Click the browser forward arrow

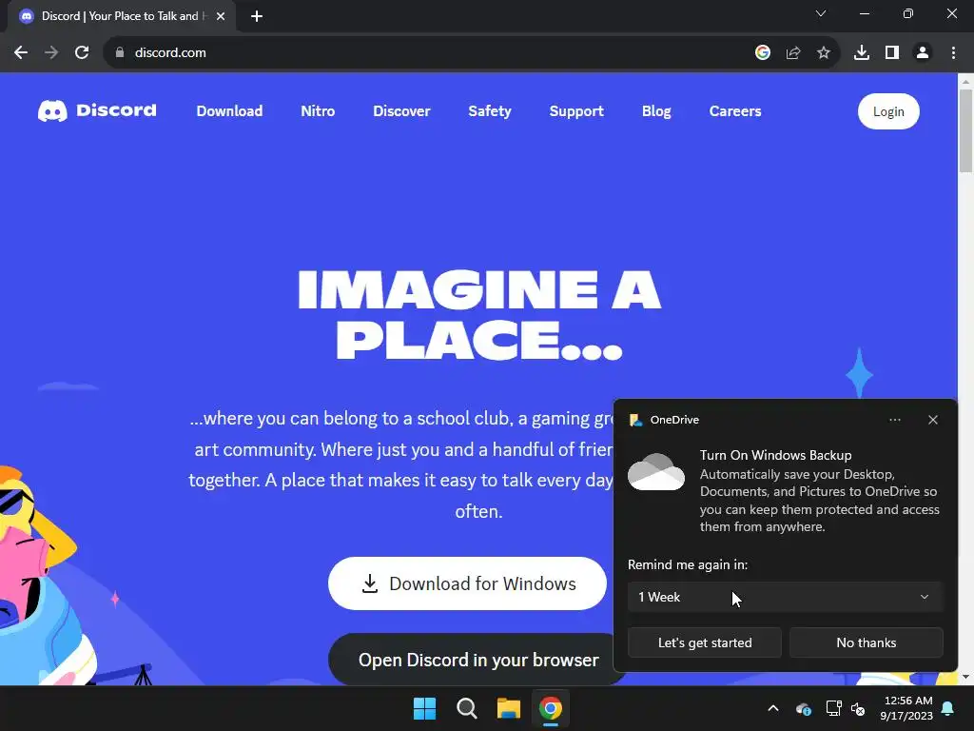click(51, 53)
